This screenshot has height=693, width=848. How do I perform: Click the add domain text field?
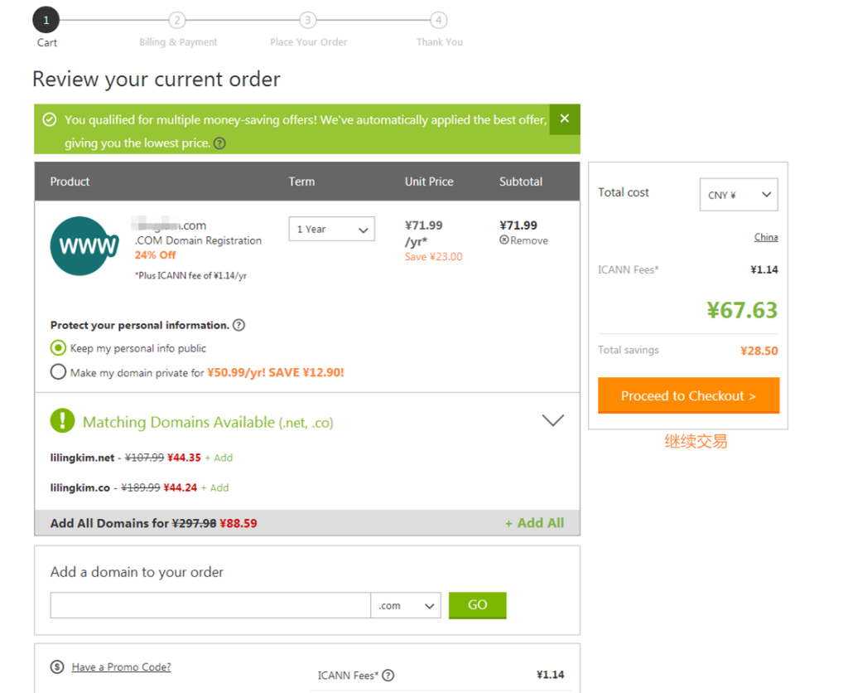[210, 605]
